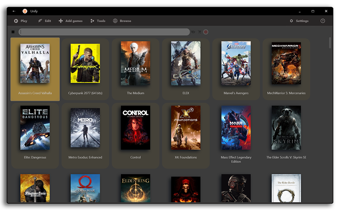Image resolution: width=340 pixels, height=210 pixels.
Task: Select the Assassin's Creed Valhalla game
Action: pos(35,69)
